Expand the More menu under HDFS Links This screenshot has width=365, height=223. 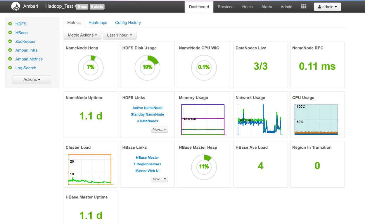click(x=159, y=129)
